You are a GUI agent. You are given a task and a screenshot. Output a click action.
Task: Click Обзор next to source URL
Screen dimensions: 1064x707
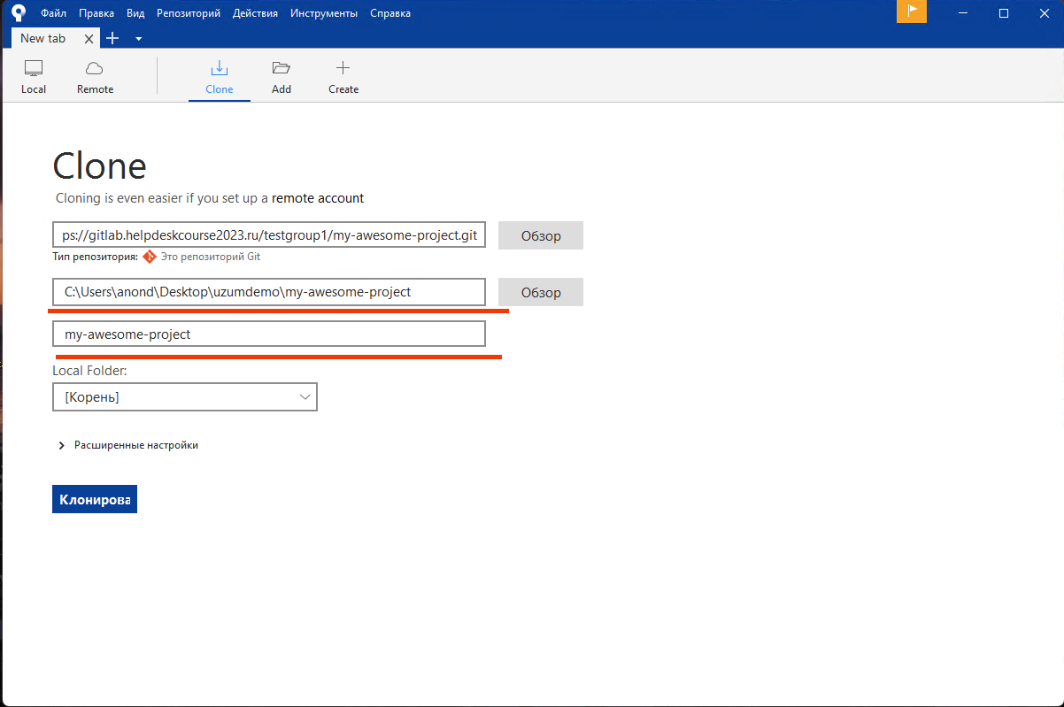(540, 236)
